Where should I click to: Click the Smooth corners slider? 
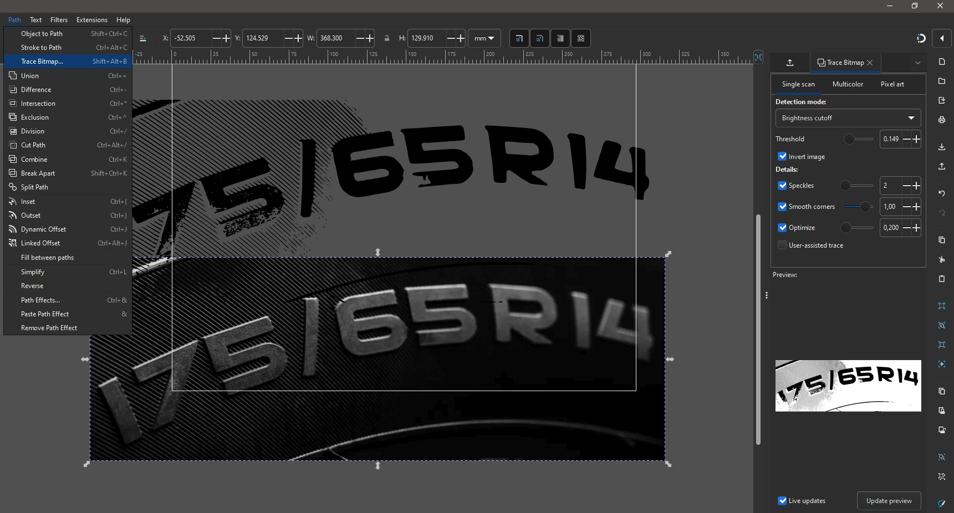click(859, 207)
